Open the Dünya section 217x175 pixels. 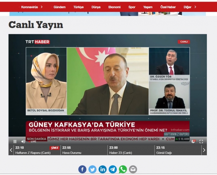[96, 7]
